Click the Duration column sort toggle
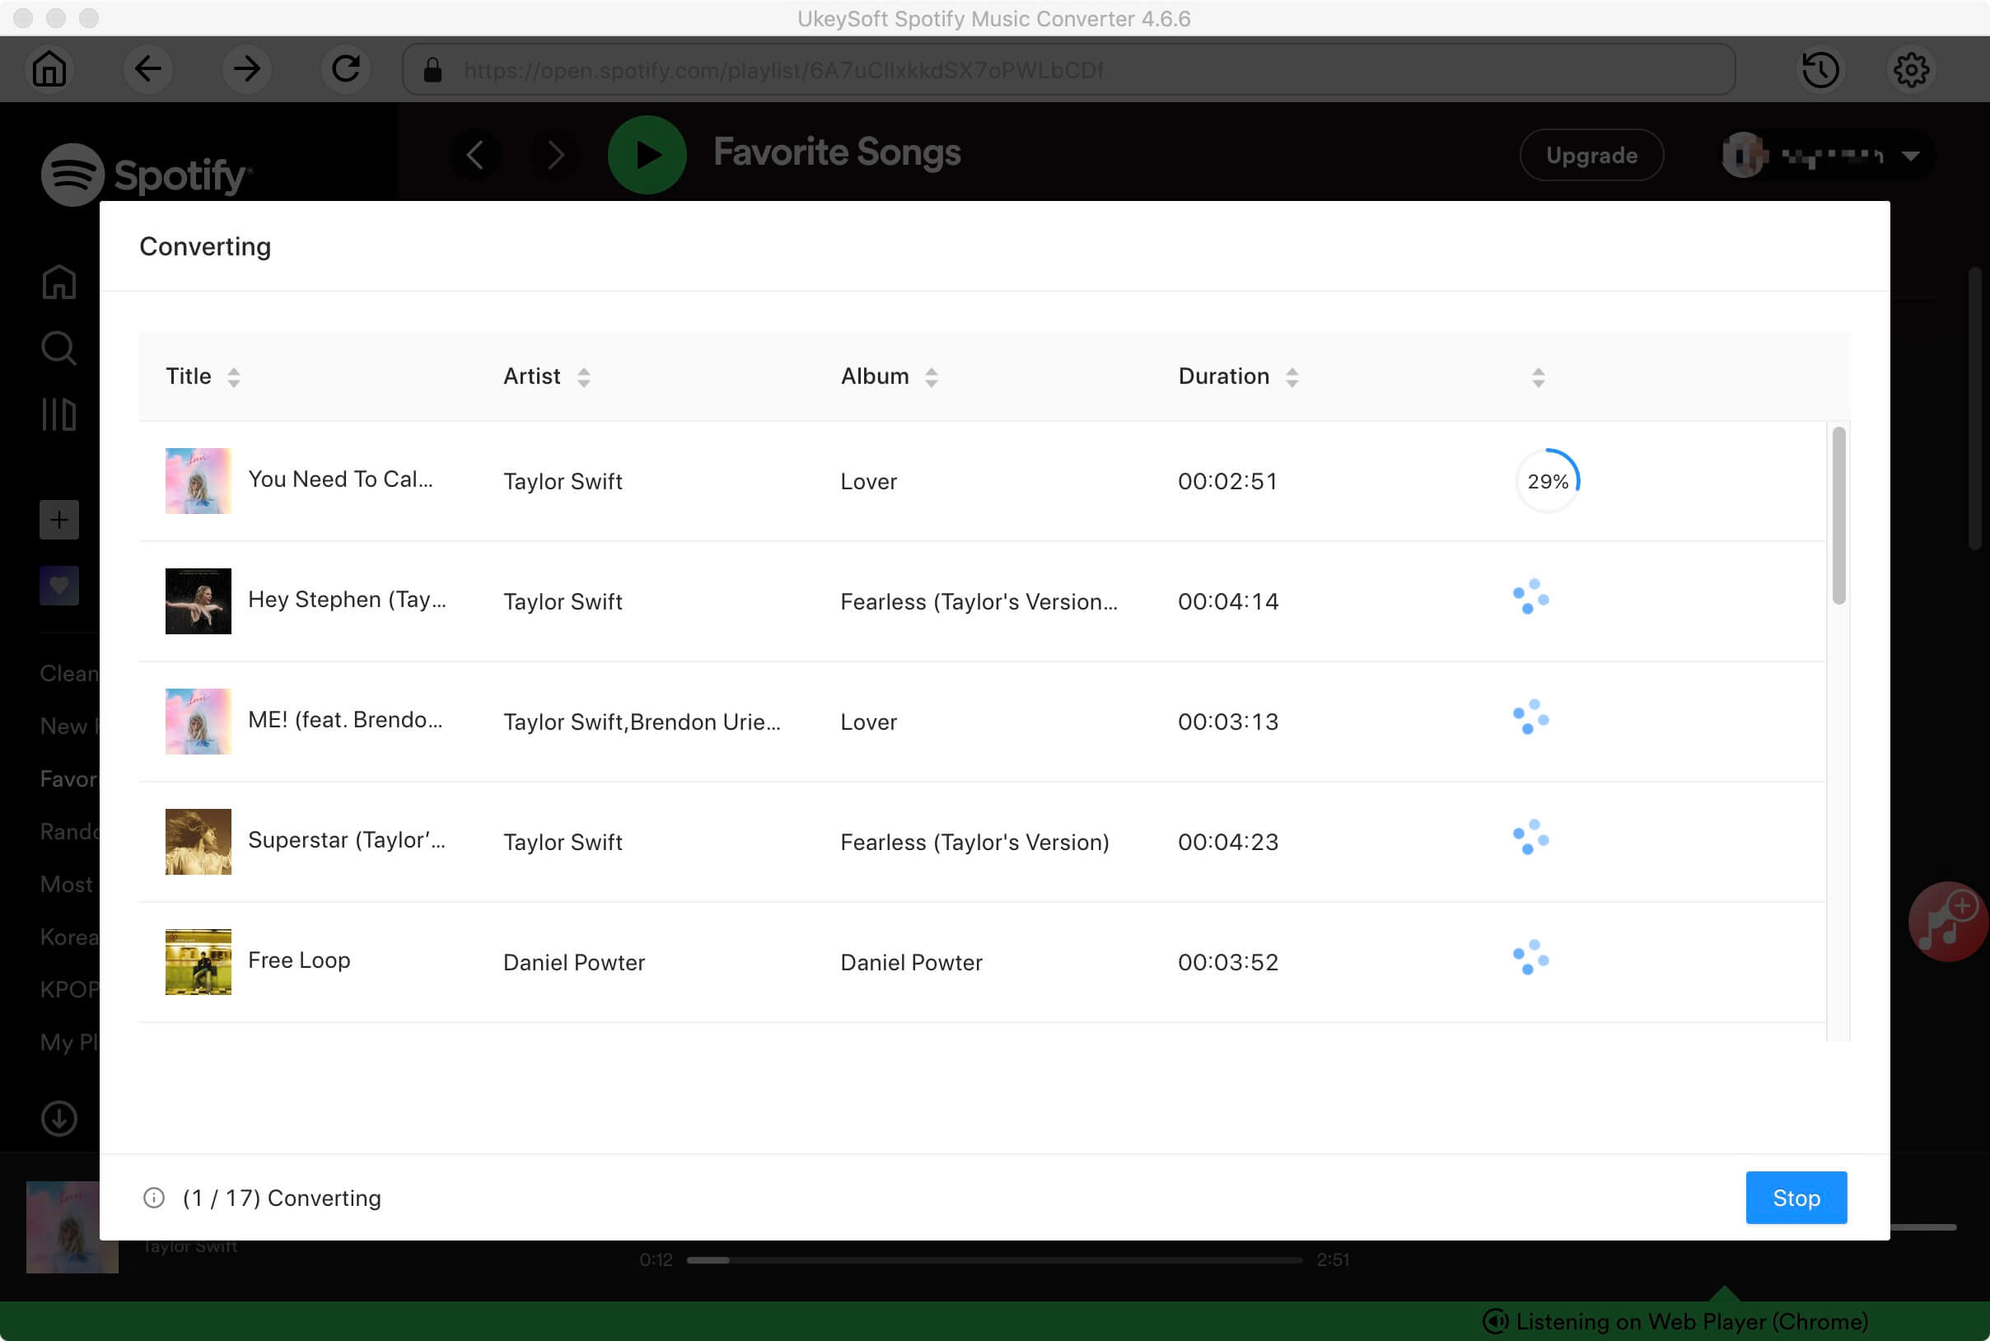The height and width of the screenshot is (1341, 1990). [x=1290, y=377]
